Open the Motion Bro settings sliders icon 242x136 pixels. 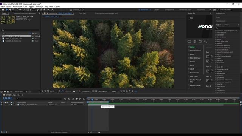point(195,42)
